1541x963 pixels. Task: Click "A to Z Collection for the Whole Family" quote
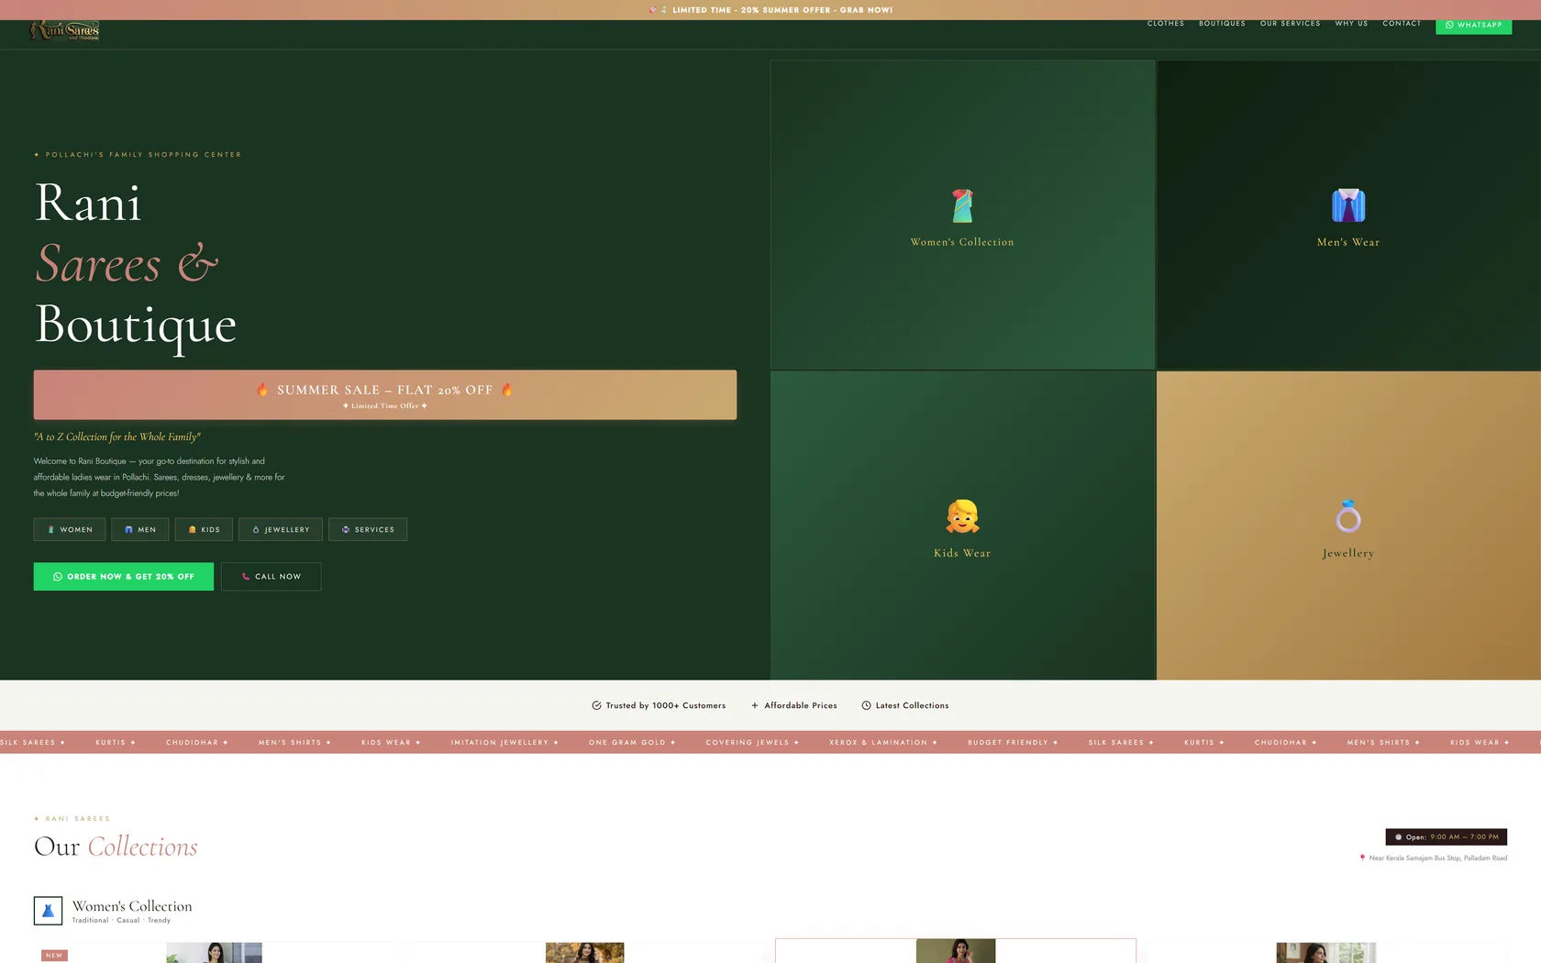tap(116, 437)
